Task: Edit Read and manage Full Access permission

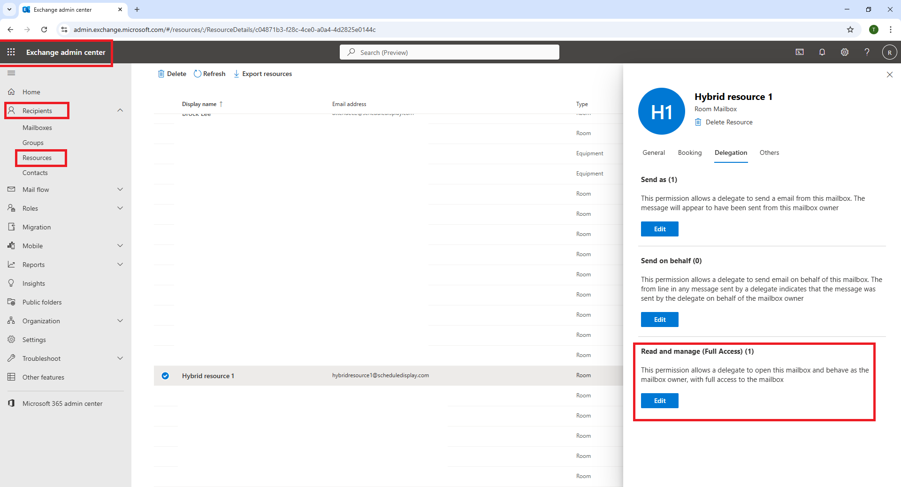Action: point(660,401)
